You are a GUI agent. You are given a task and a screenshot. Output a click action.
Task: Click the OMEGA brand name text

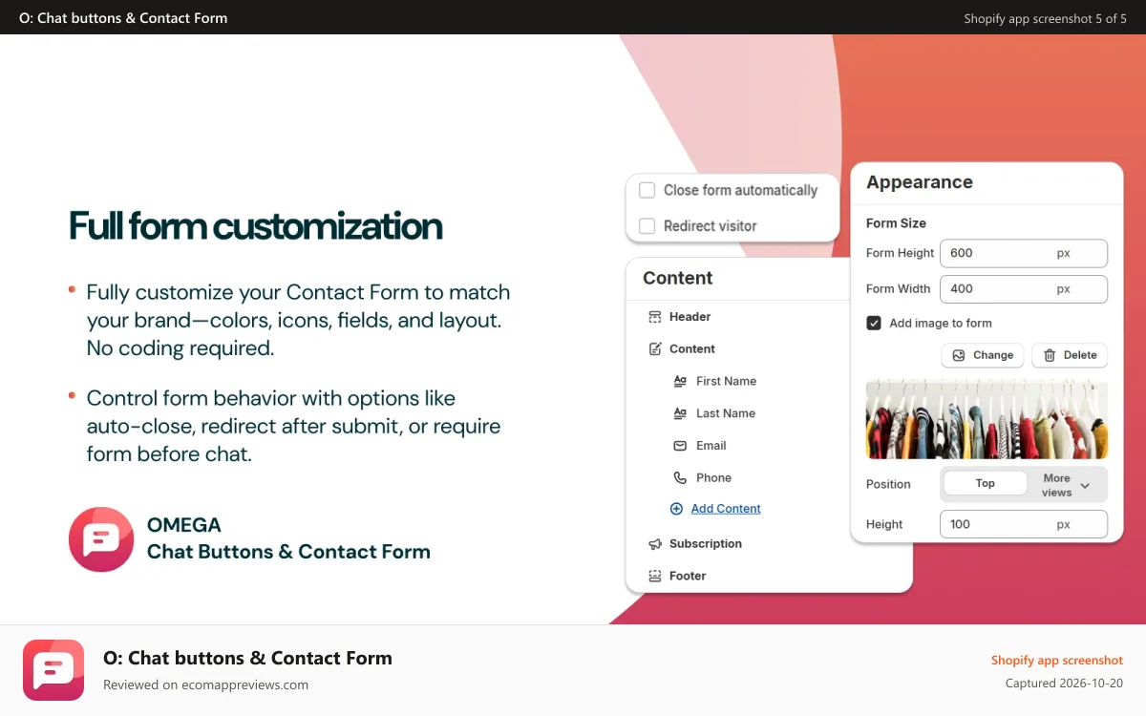184,525
